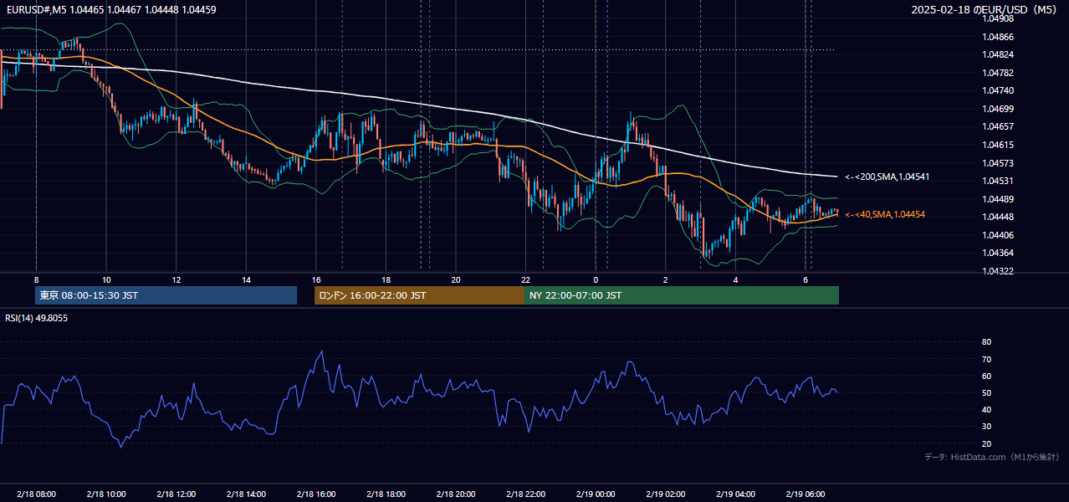Click hour tick '12' under the price chart
Screen dimensions: 1069x502
(176, 279)
